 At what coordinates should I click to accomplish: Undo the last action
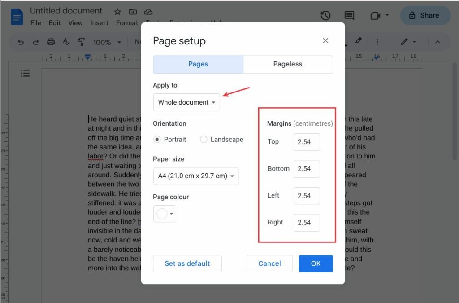tap(21, 42)
